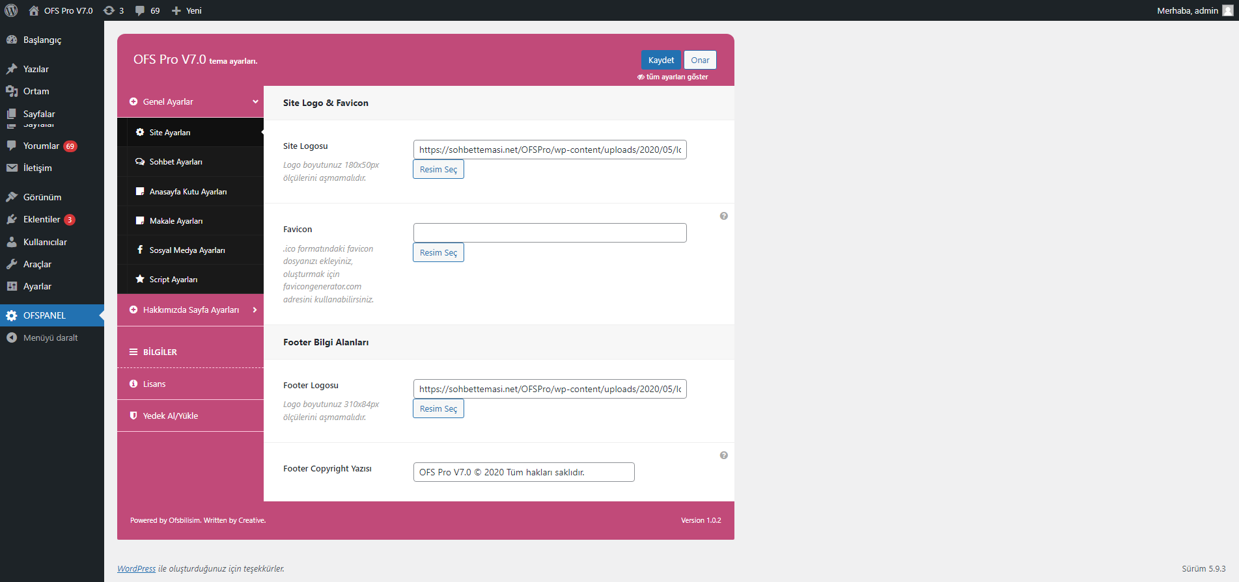Viewport: 1239px width, 582px height.
Task: Select Sosyal Medya Ayarları menu item
Action: point(190,250)
